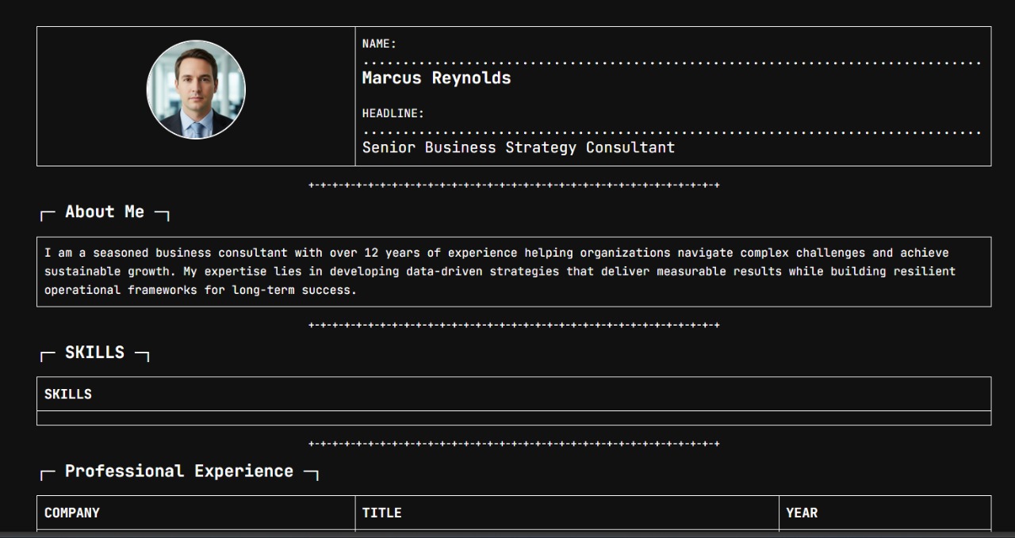Click the profile photo of Marcus Reynolds
Screen dimensions: 1015x538
195,90
